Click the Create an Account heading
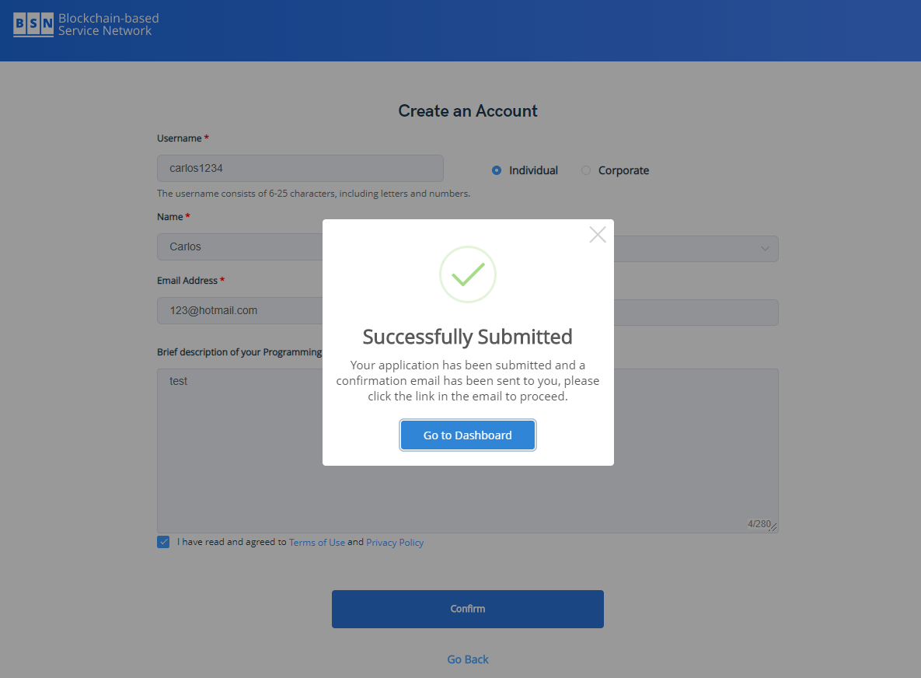 (468, 111)
